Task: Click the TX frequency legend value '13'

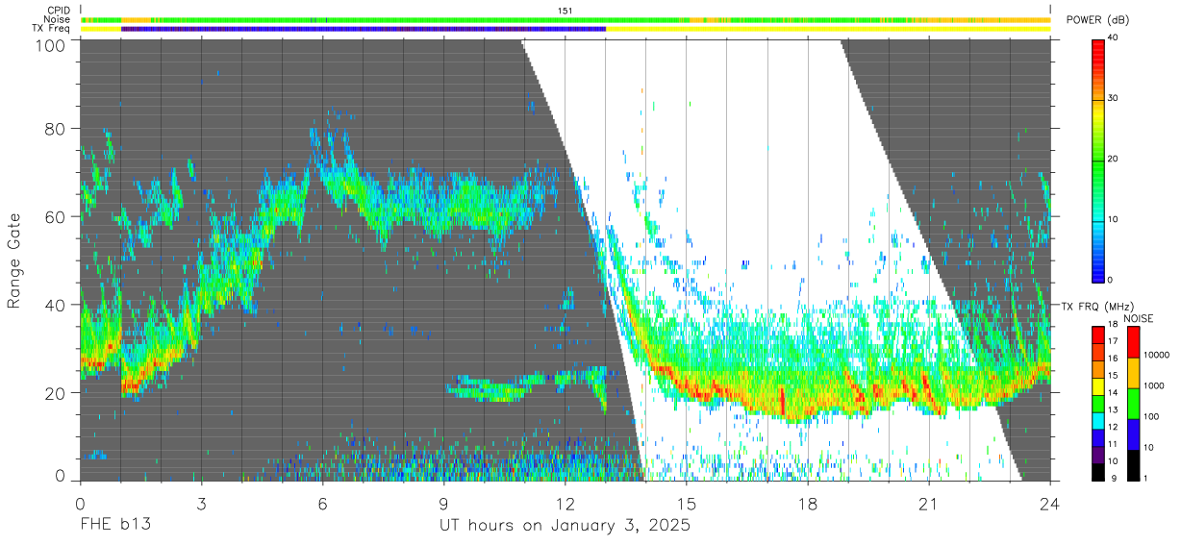Action: (1113, 410)
